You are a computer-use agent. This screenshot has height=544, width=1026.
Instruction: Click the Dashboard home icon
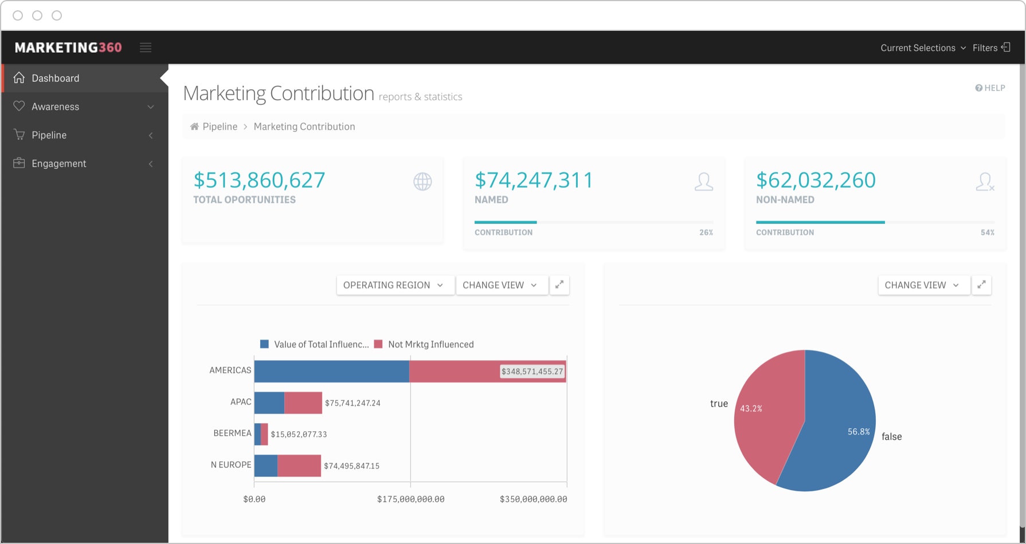tap(19, 78)
